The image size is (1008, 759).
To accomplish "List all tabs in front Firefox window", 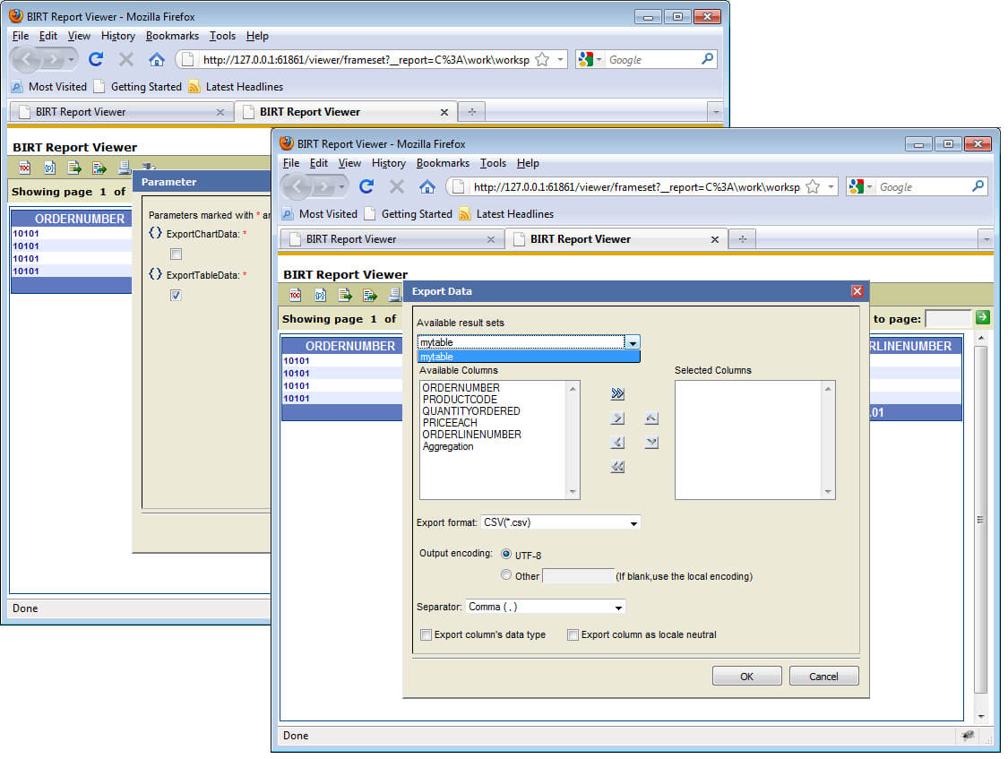I will tap(986, 239).
